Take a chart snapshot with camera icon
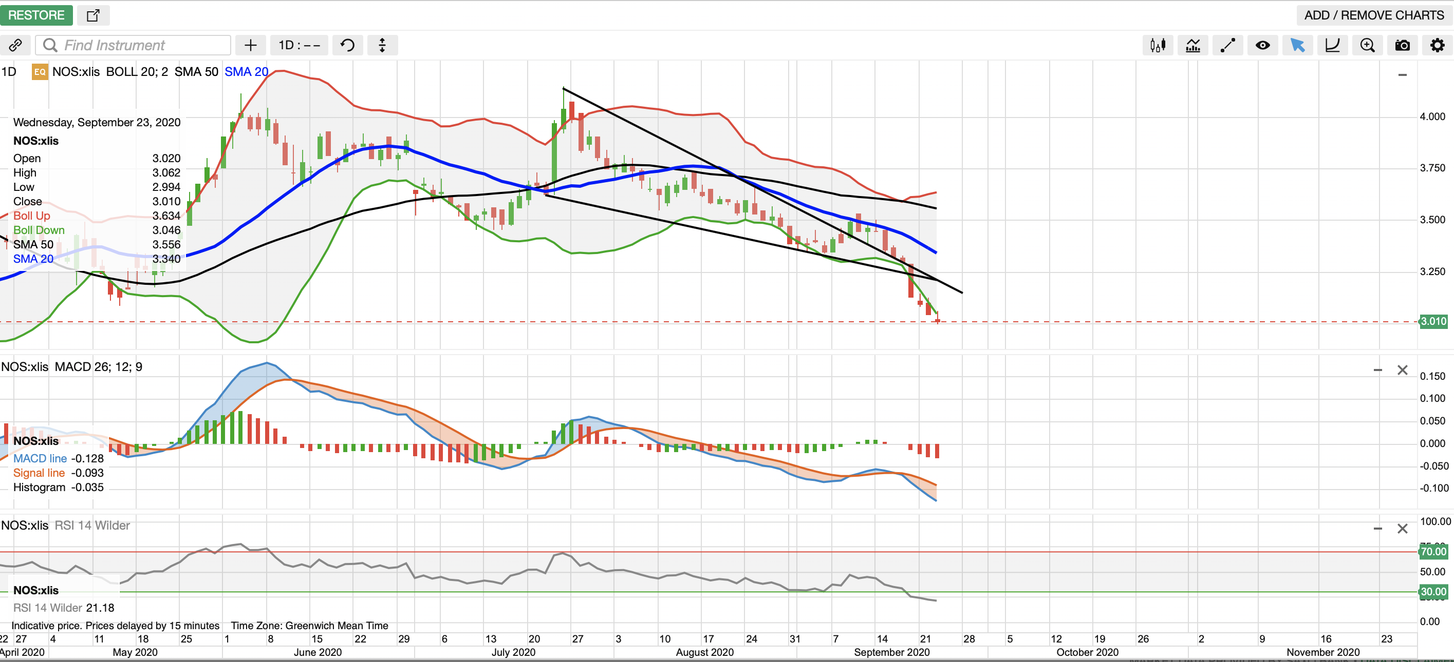Screen dimensions: 1454x662 tap(1402, 45)
